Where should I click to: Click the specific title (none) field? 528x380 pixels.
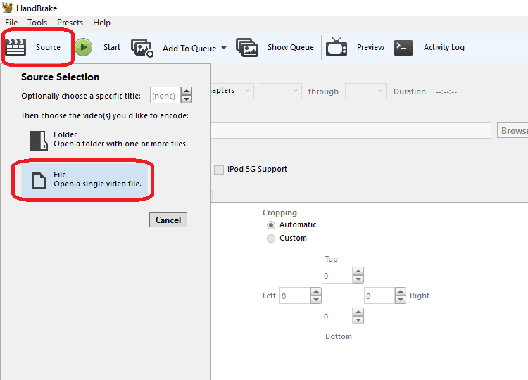(165, 96)
